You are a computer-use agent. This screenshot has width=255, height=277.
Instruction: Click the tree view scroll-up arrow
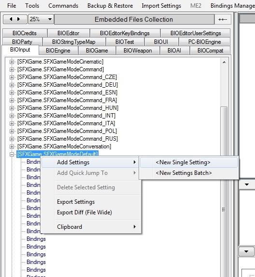pyautogui.click(x=224, y=62)
